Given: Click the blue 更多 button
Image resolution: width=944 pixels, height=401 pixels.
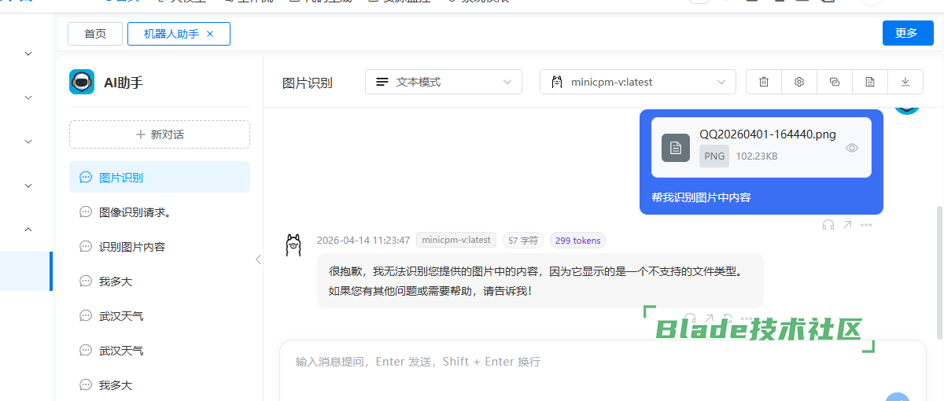Looking at the screenshot, I should pyautogui.click(x=908, y=33).
